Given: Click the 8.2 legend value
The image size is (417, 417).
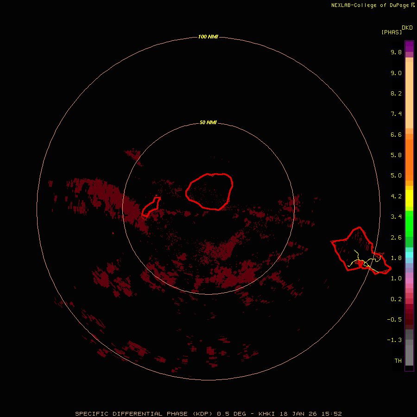Looking at the screenshot, I should pos(396,93).
